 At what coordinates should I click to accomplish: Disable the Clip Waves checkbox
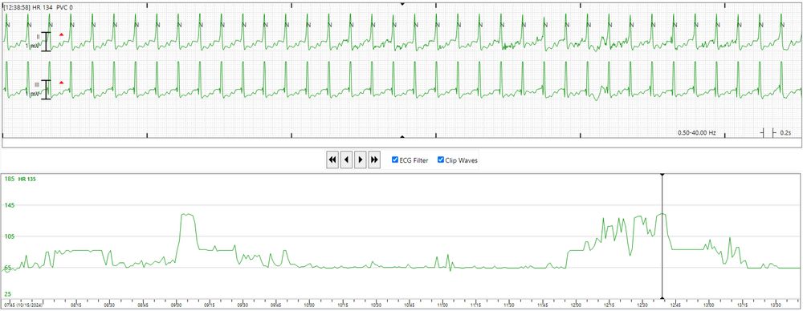point(440,160)
